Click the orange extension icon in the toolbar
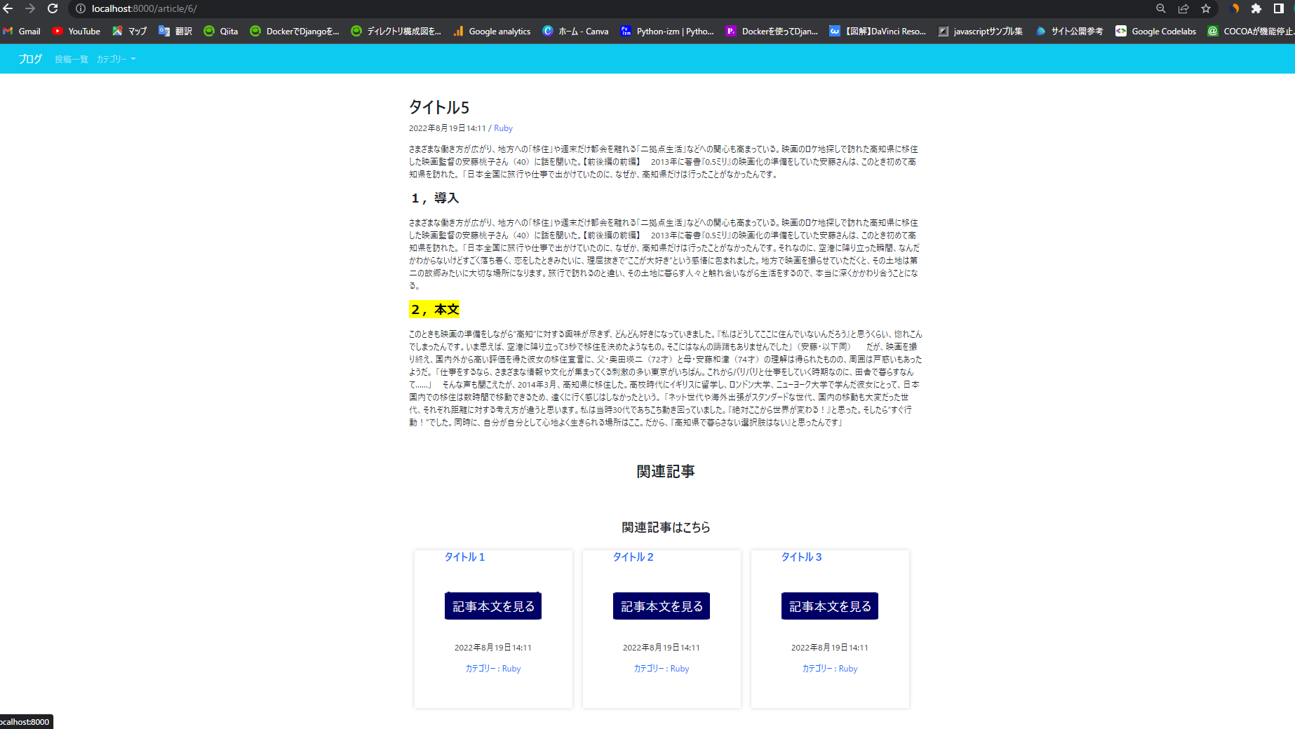 (1235, 8)
